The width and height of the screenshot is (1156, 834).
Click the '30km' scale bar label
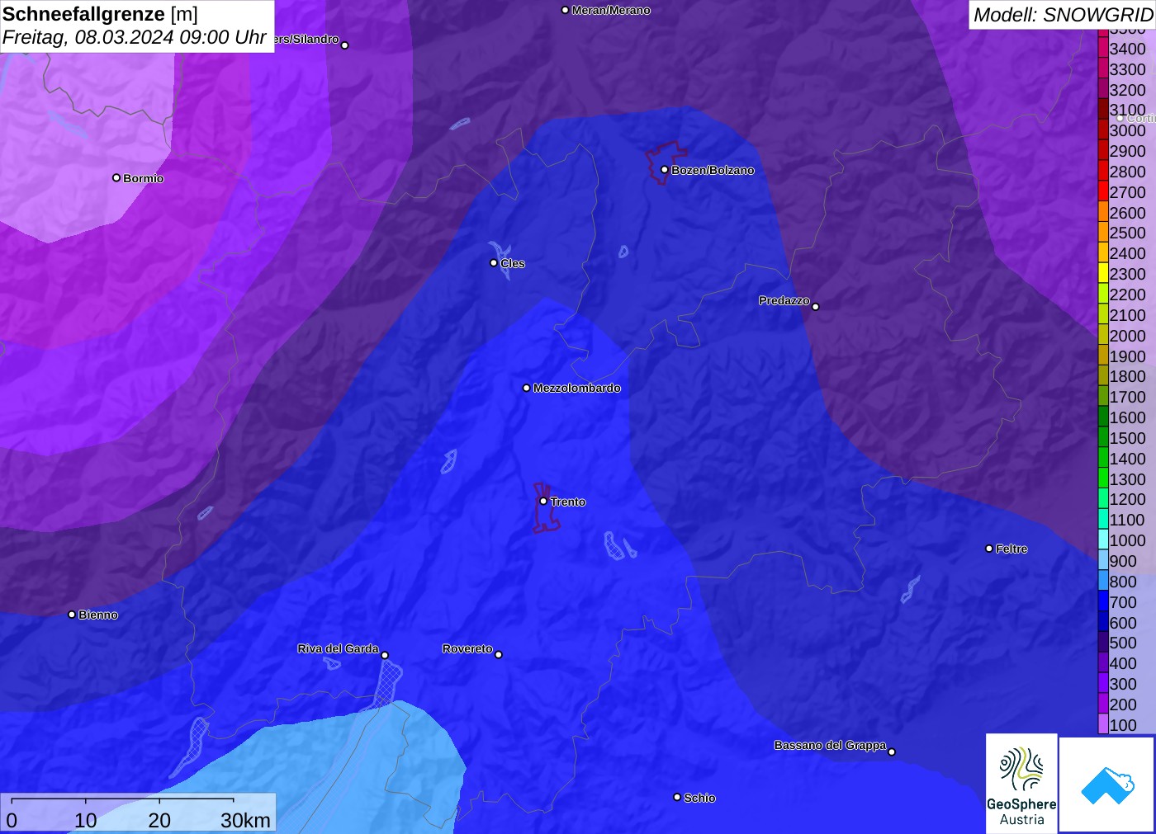(245, 820)
